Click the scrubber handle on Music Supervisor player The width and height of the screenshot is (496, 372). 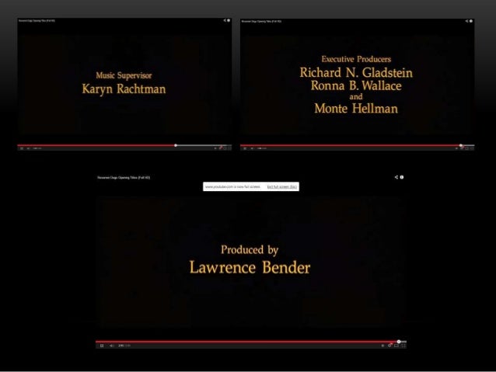(176, 145)
